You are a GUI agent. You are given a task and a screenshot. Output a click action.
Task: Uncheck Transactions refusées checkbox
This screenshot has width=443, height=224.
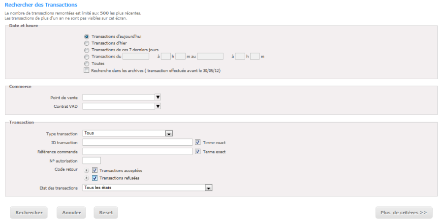95,178
